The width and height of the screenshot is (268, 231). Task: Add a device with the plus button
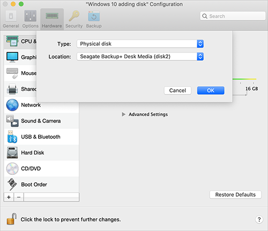pyautogui.click(x=9, y=197)
